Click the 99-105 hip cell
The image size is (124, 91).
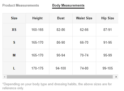click(107, 68)
